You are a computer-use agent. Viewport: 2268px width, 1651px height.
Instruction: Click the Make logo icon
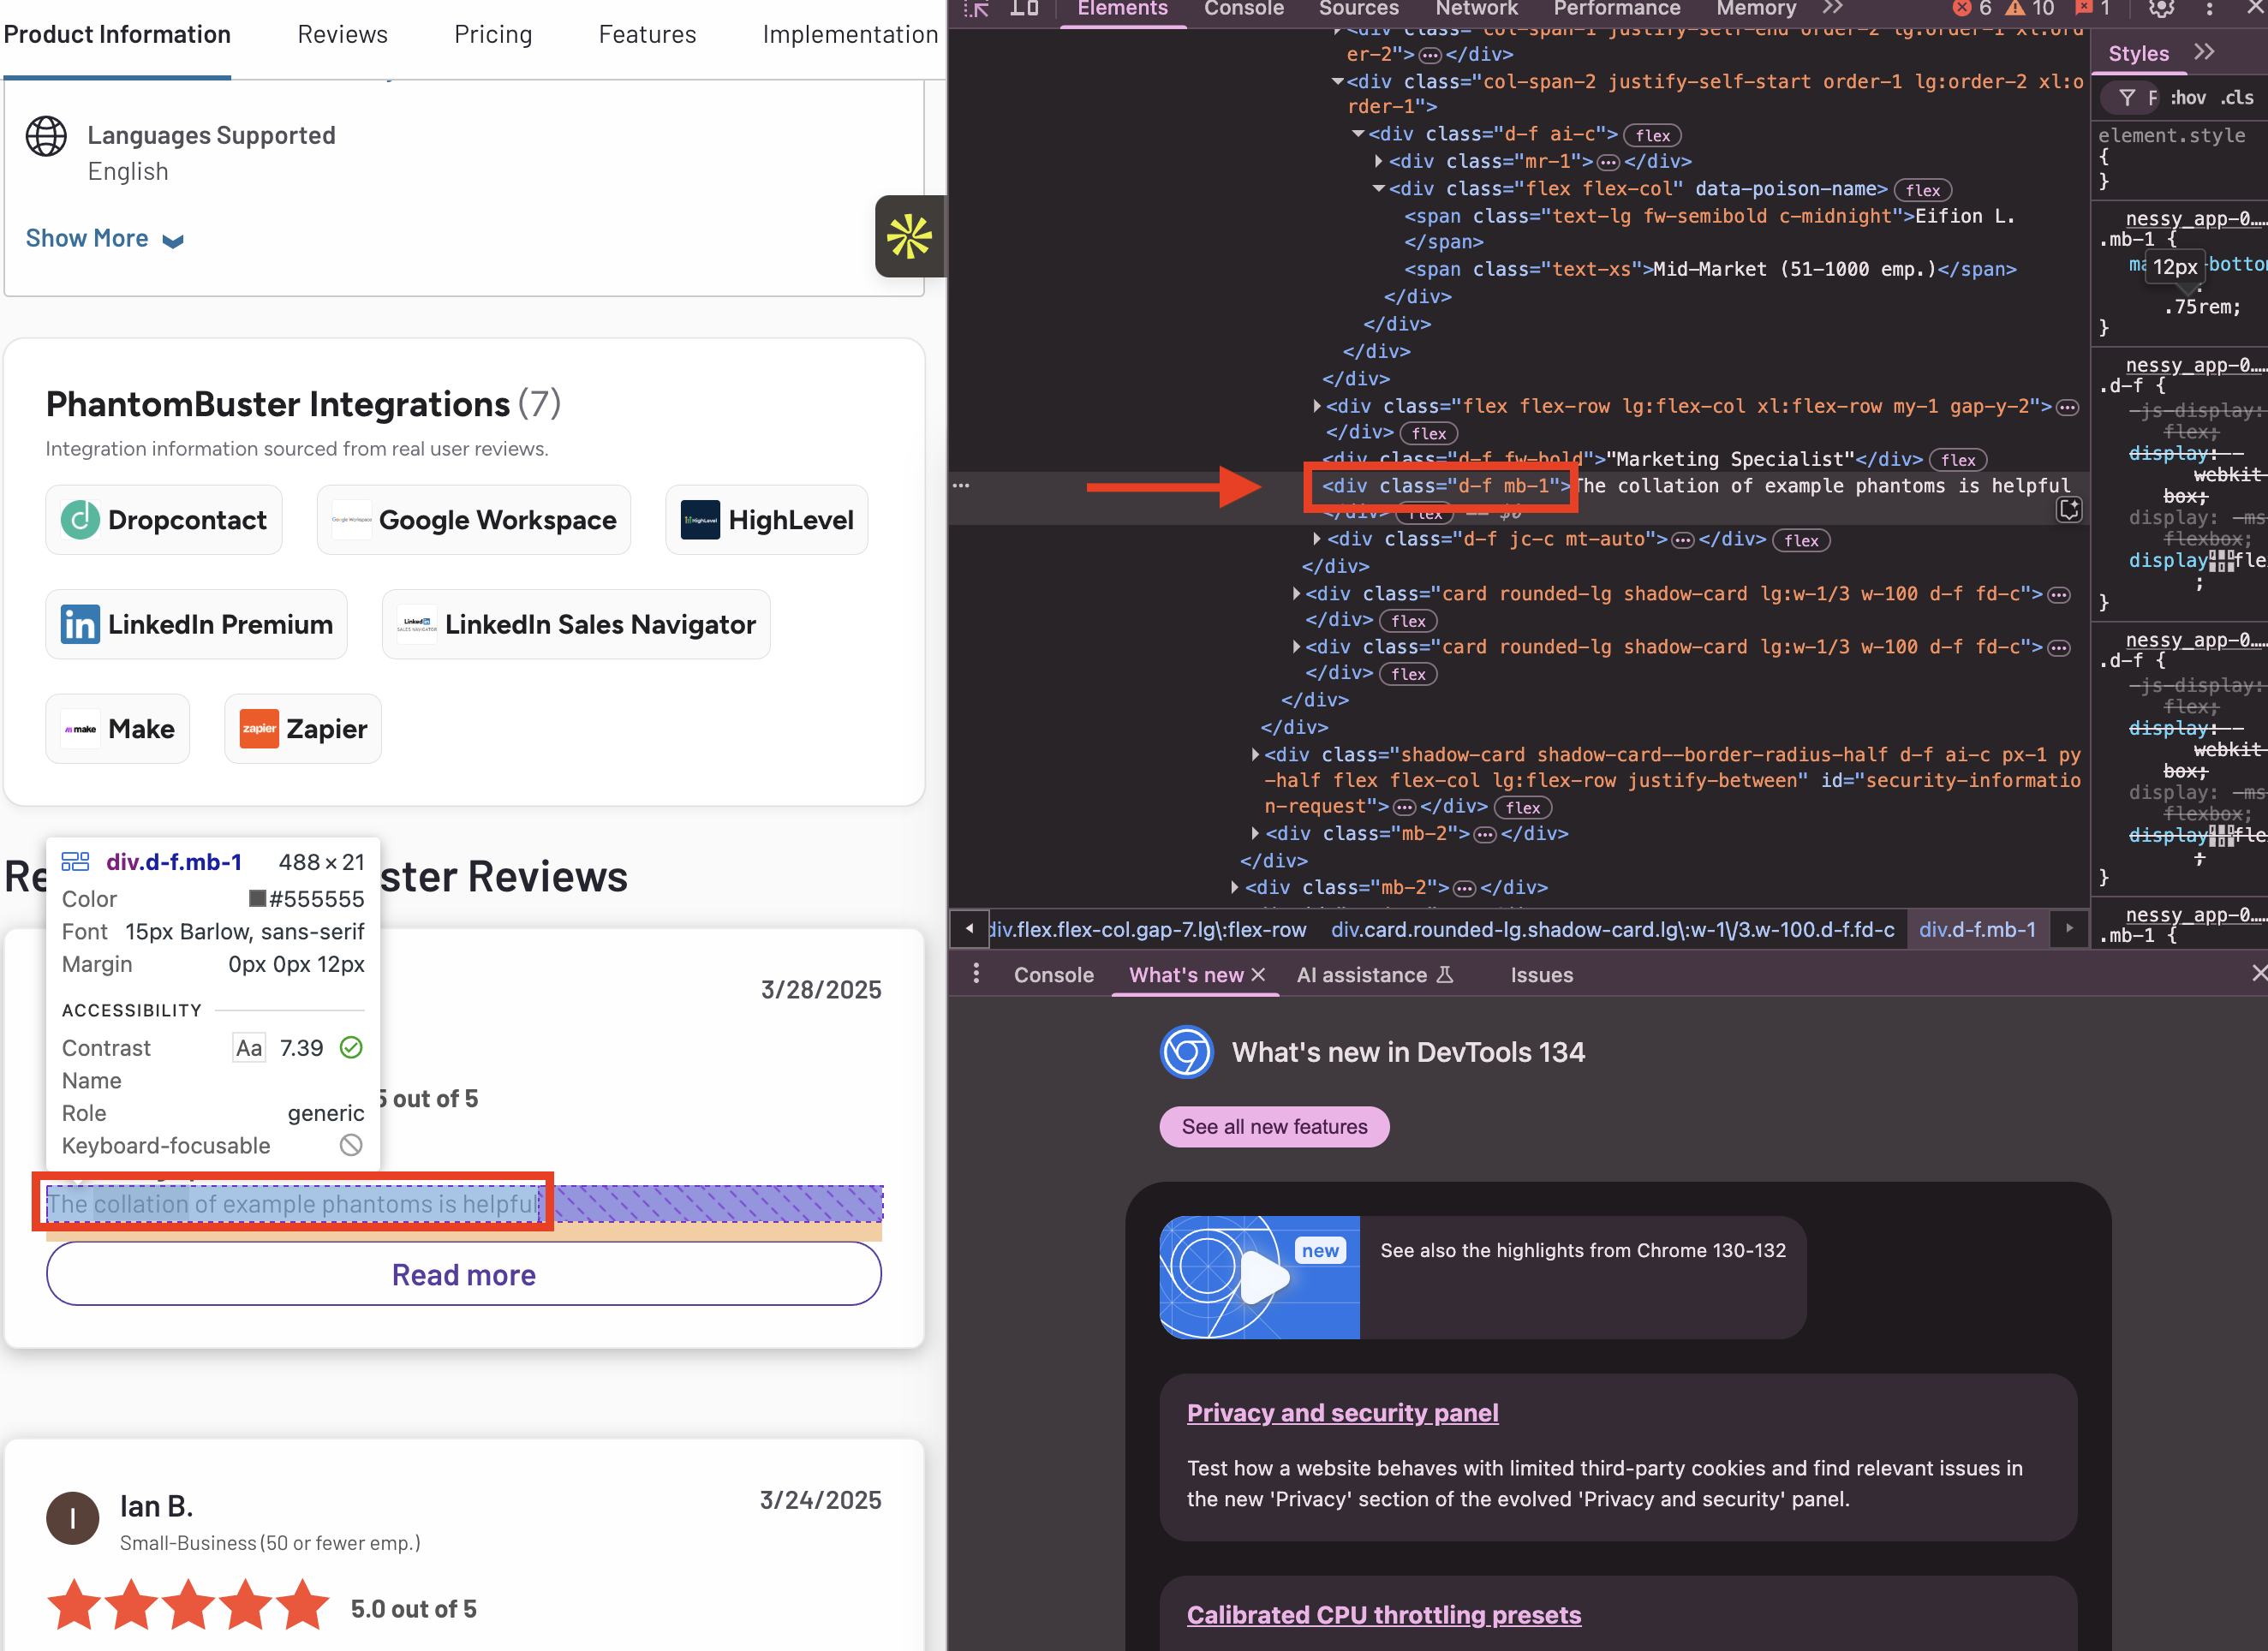click(80, 729)
